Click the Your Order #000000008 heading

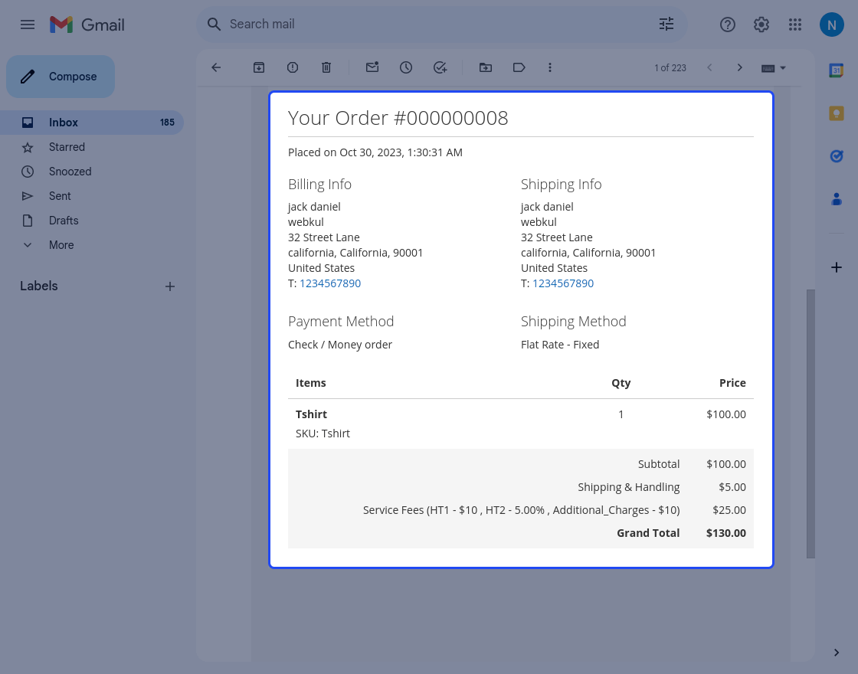(x=398, y=118)
